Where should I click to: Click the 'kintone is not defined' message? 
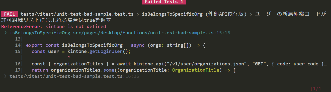pyautogui.click(x=76, y=27)
